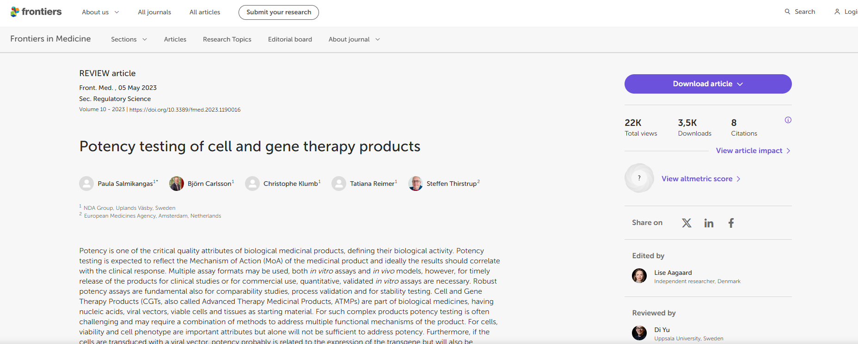Open the Editorial board page
Image resolution: width=858 pixels, height=344 pixels.
[x=290, y=39]
